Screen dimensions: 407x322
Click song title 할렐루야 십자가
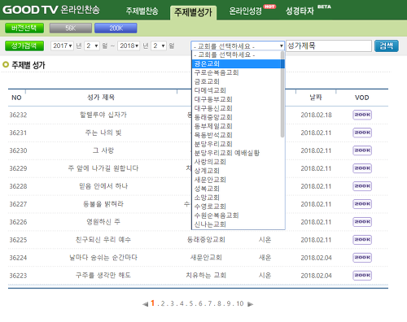[103, 115]
